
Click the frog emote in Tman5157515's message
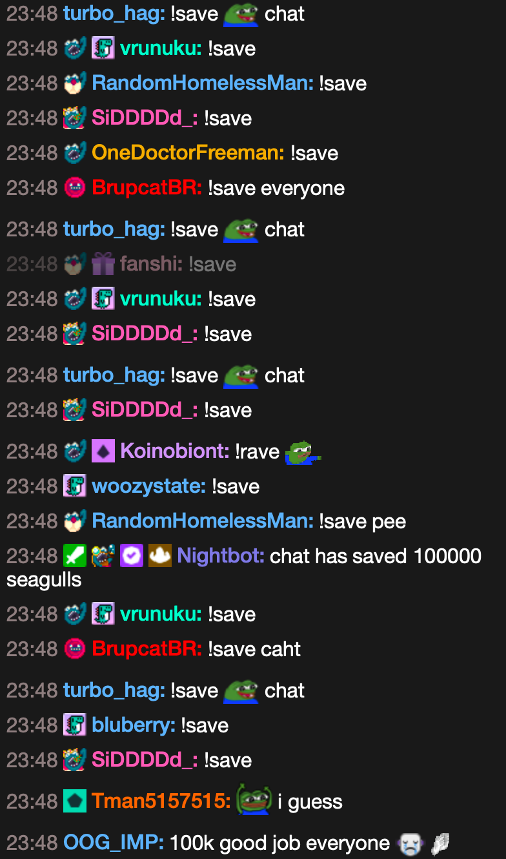coord(254,800)
